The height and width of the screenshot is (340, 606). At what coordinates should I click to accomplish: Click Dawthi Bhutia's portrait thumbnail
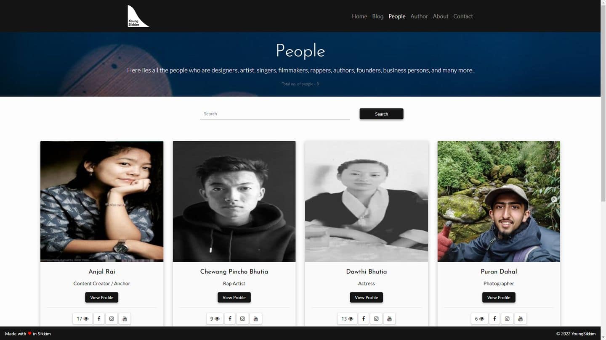tap(367, 201)
